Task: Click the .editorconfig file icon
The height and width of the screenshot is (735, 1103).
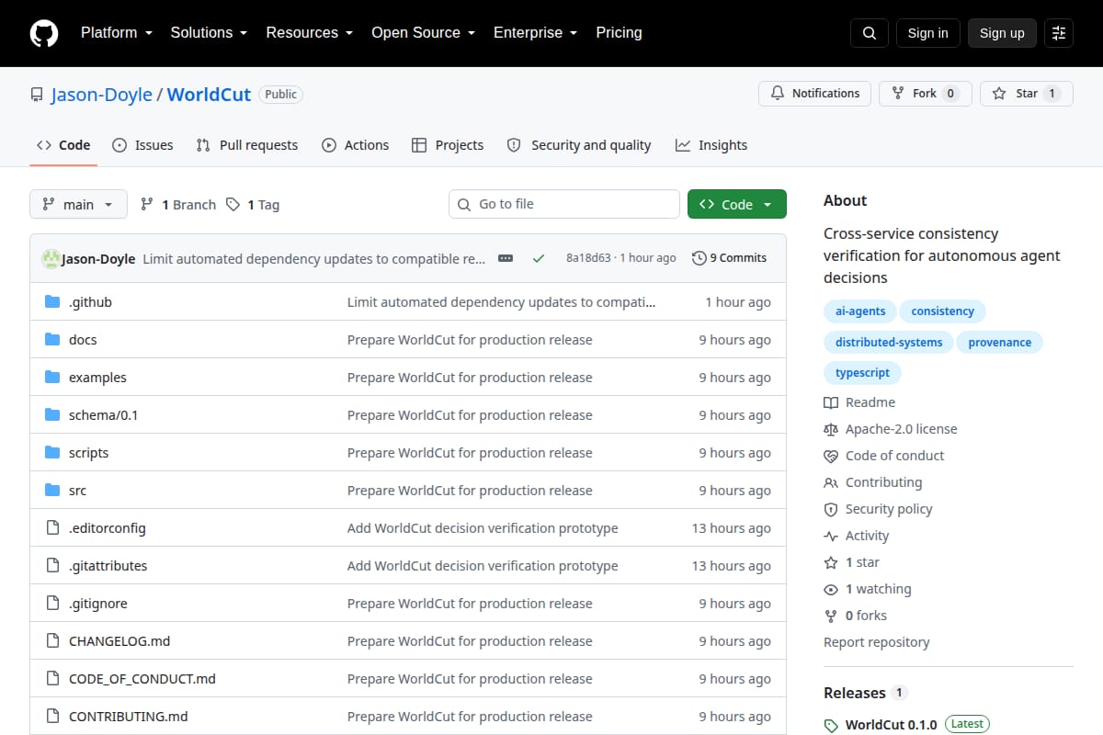Action: [x=52, y=527]
